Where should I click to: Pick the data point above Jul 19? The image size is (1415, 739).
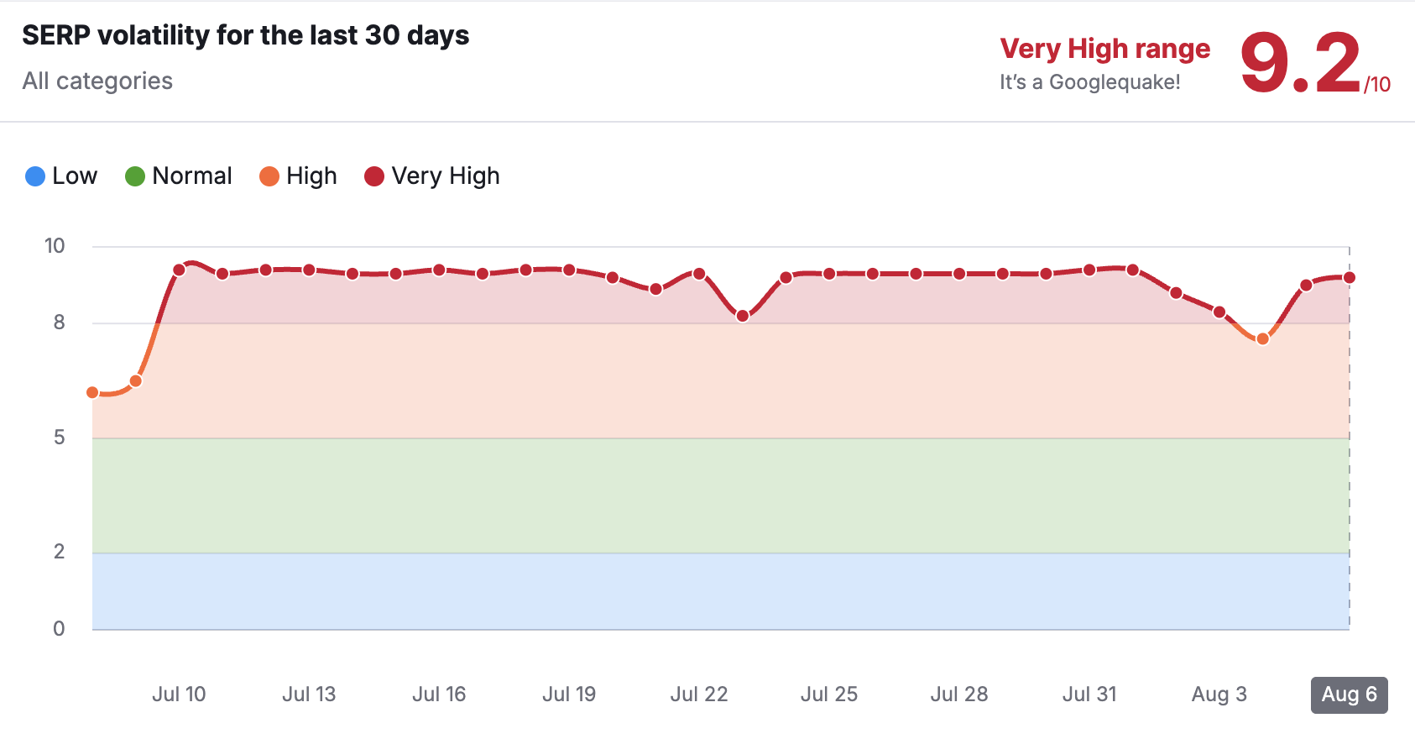pos(569,270)
